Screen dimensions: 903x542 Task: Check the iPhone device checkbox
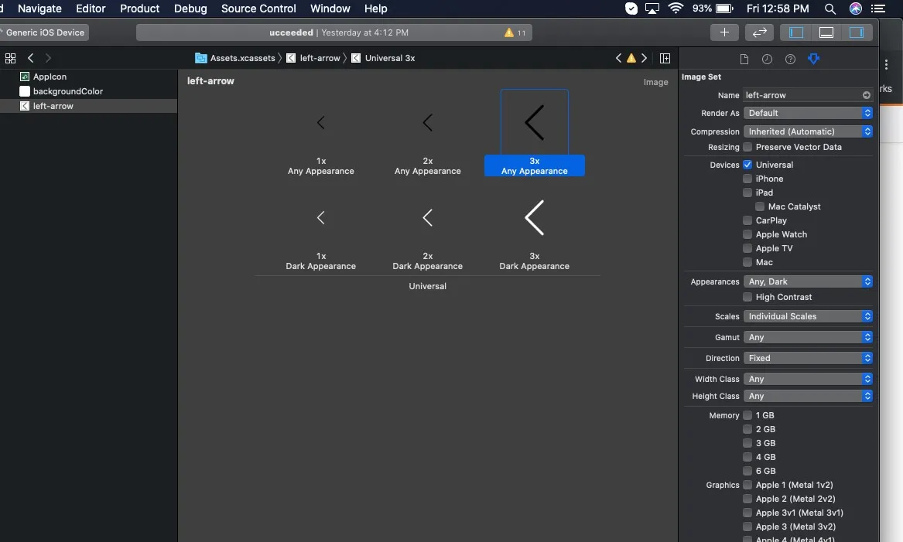(747, 179)
